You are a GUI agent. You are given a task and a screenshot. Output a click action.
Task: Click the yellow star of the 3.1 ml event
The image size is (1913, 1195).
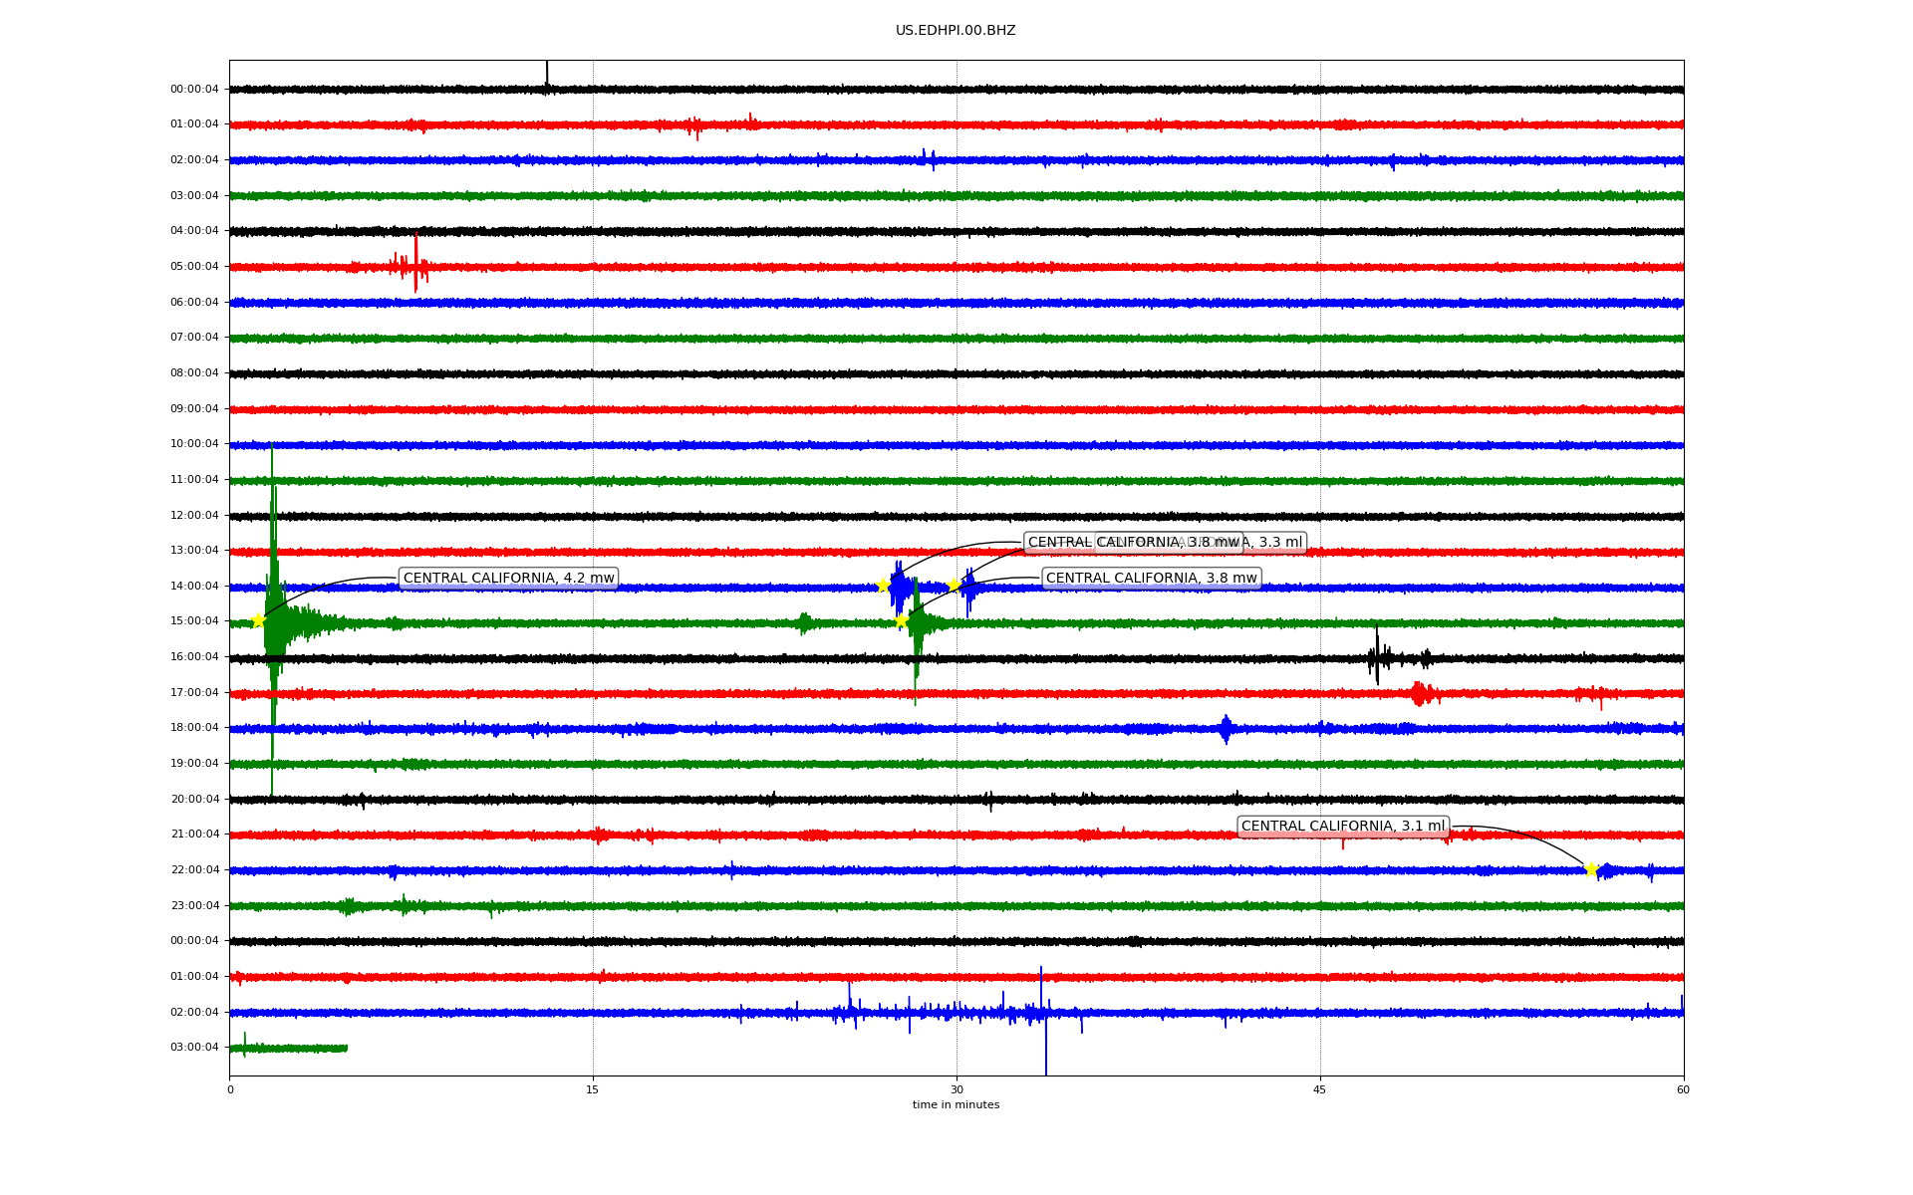click(x=1591, y=869)
